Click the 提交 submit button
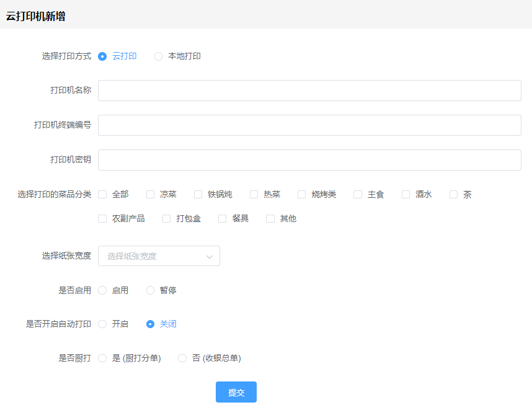 coord(236,393)
